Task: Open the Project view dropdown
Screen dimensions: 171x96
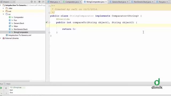Action: pyautogui.click(x=14, y=2)
